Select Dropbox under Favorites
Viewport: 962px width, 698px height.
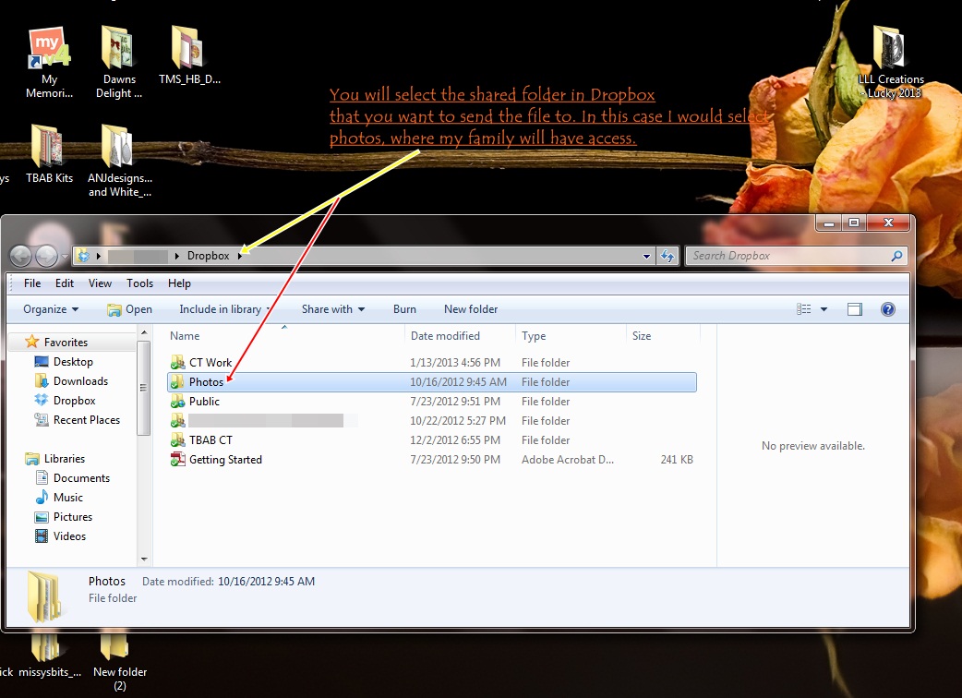[74, 401]
